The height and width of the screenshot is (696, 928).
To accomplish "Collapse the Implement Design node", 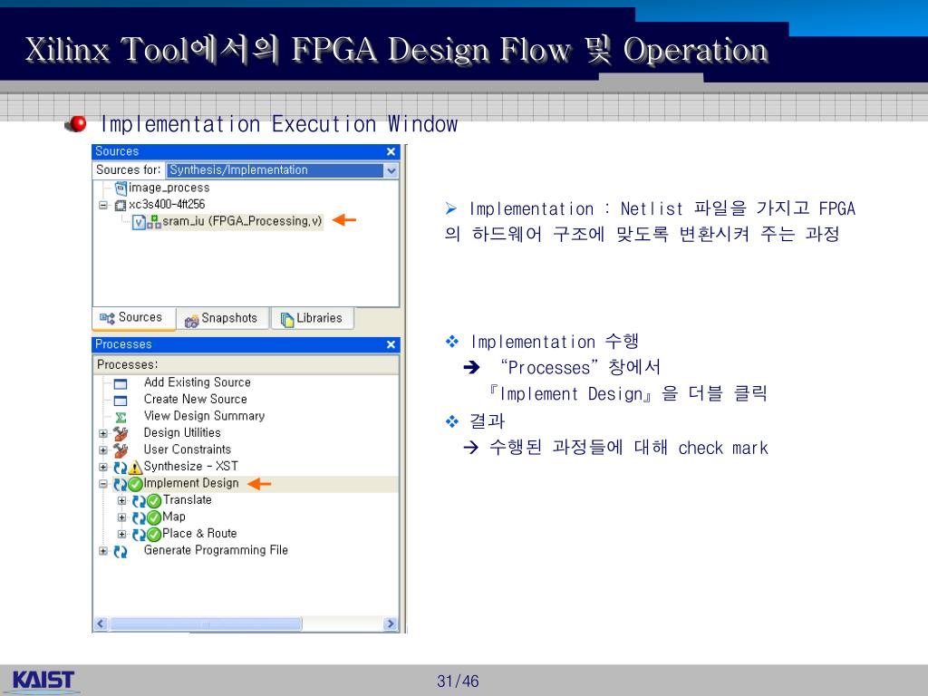I will point(103,484).
